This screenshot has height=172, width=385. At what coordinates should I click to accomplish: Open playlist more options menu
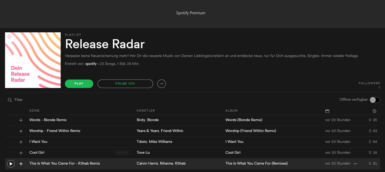point(162,84)
